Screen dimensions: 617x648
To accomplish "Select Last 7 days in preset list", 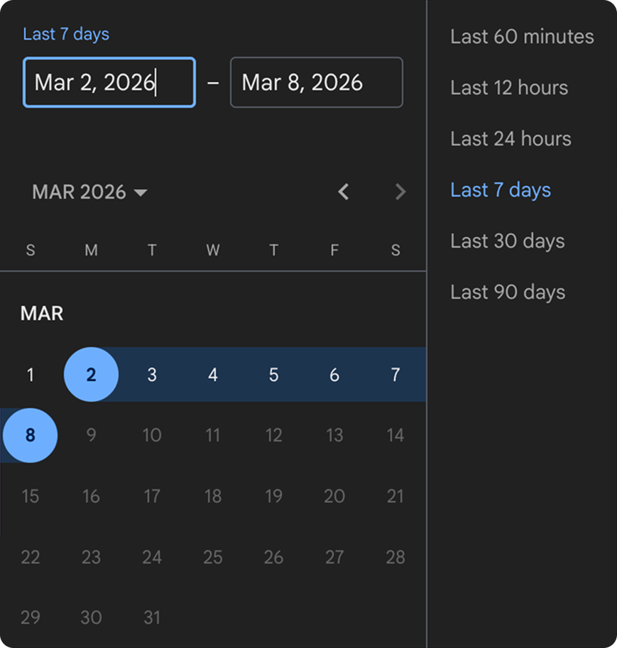I will [x=501, y=190].
